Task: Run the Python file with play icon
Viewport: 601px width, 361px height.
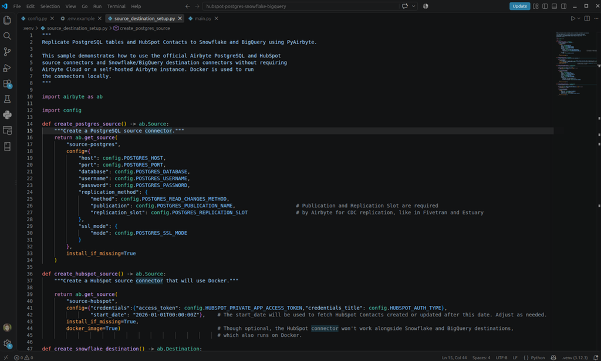Action: [x=573, y=18]
